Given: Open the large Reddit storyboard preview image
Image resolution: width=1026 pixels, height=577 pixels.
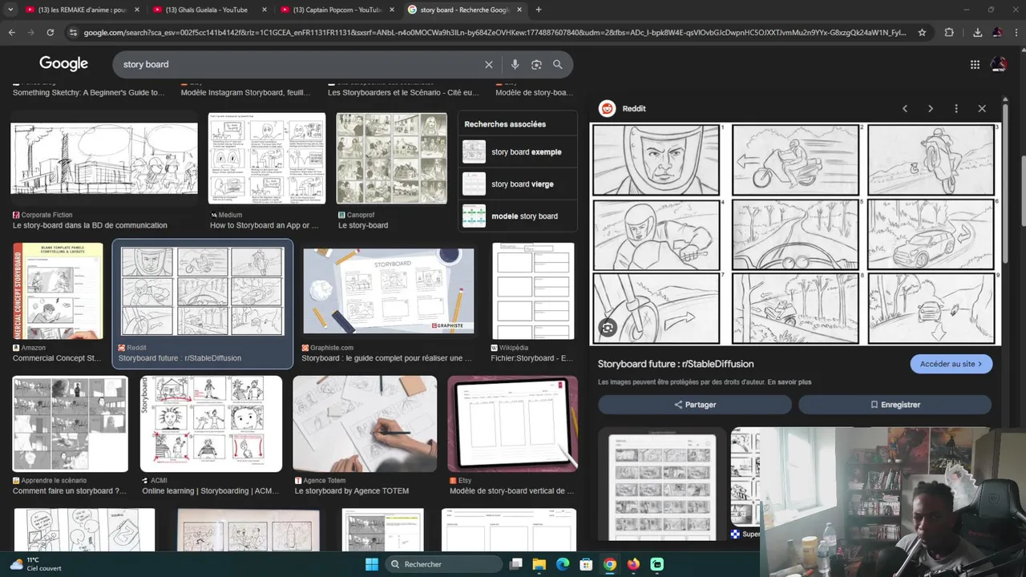Looking at the screenshot, I should (796, 234).
